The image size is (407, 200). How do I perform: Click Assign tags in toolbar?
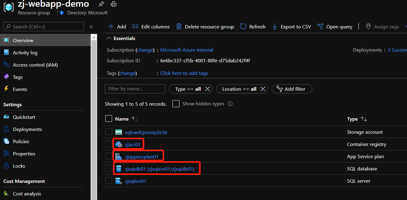382,27
